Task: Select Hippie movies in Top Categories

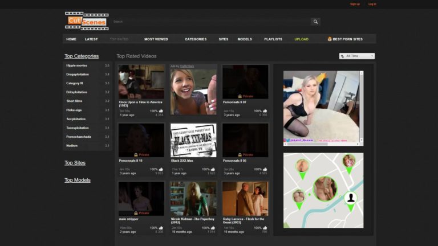Action: [x=76, y=65]
